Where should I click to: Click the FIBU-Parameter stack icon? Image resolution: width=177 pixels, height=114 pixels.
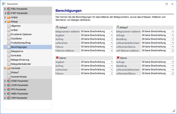point(9,9)
